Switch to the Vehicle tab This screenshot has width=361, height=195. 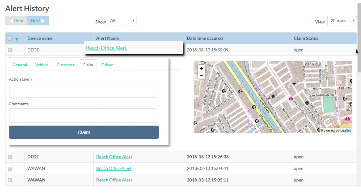click(x=42, y=65)
